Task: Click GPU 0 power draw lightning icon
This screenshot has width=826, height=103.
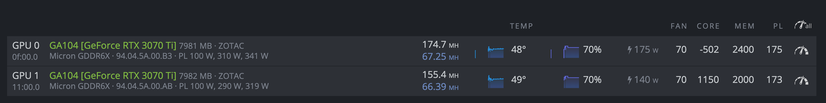Action: pyautogui.click(x=630, y=50)
